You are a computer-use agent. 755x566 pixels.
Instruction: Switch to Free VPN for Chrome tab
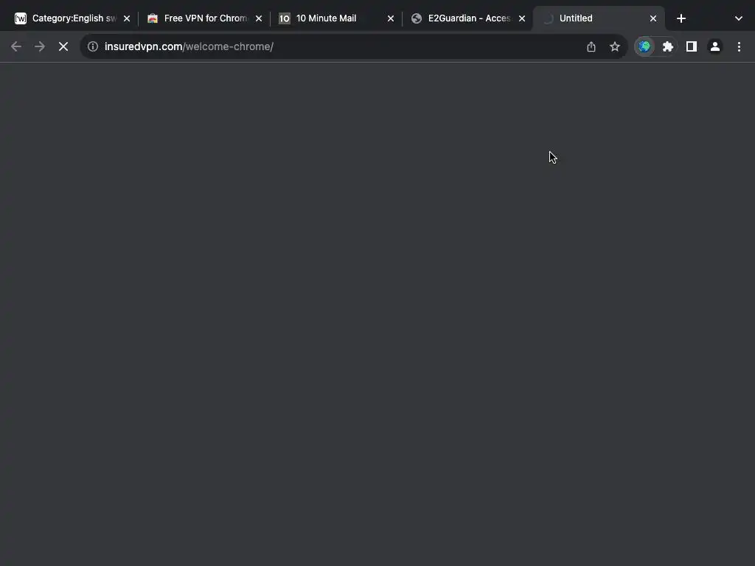[205, 18]
